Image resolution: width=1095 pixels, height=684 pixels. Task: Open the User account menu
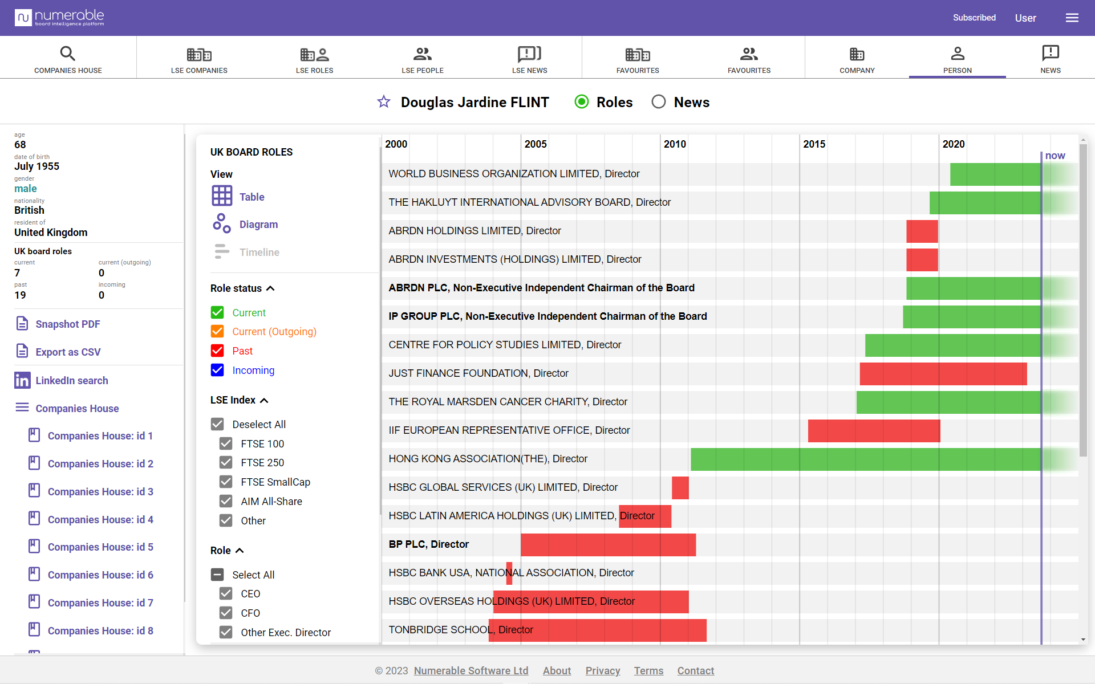(1025, 18)
